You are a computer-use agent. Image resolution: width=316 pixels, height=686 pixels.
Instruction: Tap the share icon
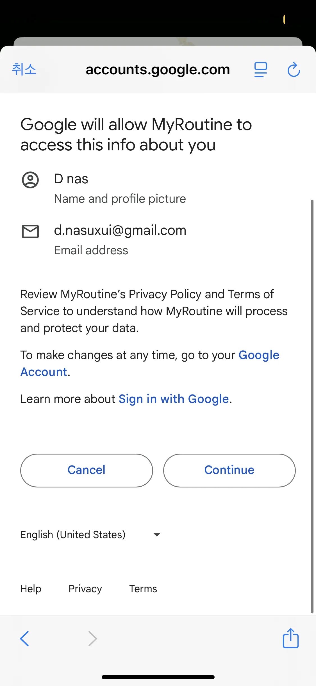pyautogui.click(x=290, y=638)
